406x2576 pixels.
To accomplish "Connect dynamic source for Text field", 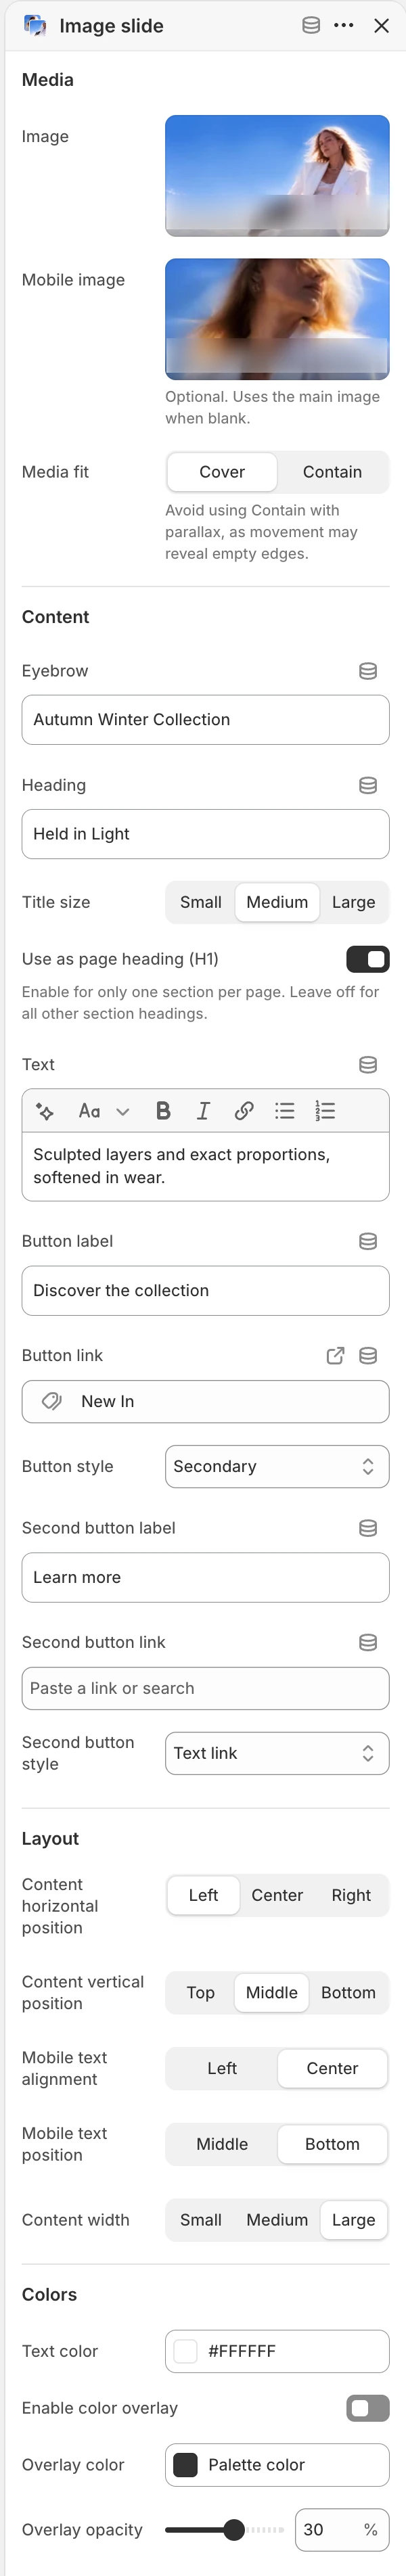I will point(368,1065).
